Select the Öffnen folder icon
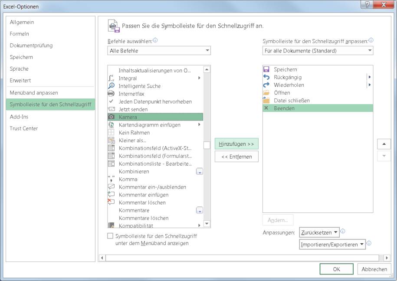Image resolution: width=397 pixels, height=281 pixels. pyautogui.click(x=266, y=93)
